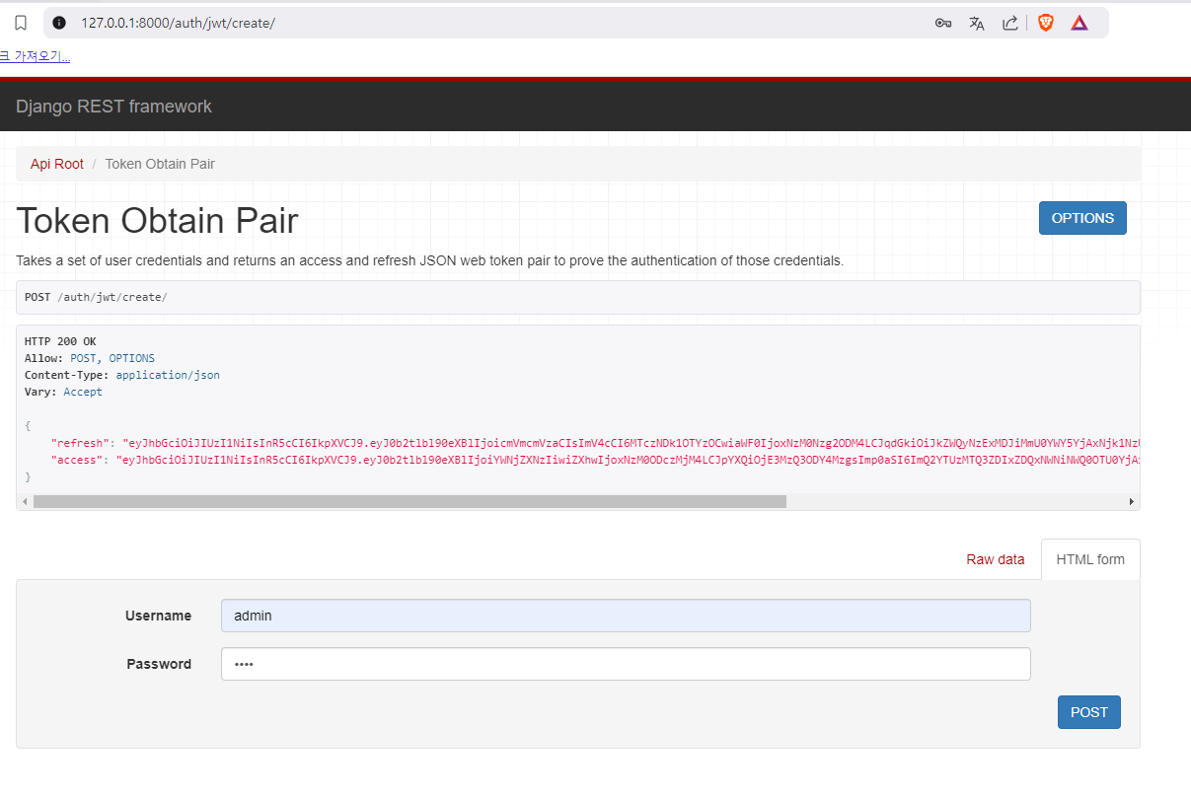Screen dimensions: 1191x800
Task: Click the application/json content type value
Action: click(x=168, y=375)
